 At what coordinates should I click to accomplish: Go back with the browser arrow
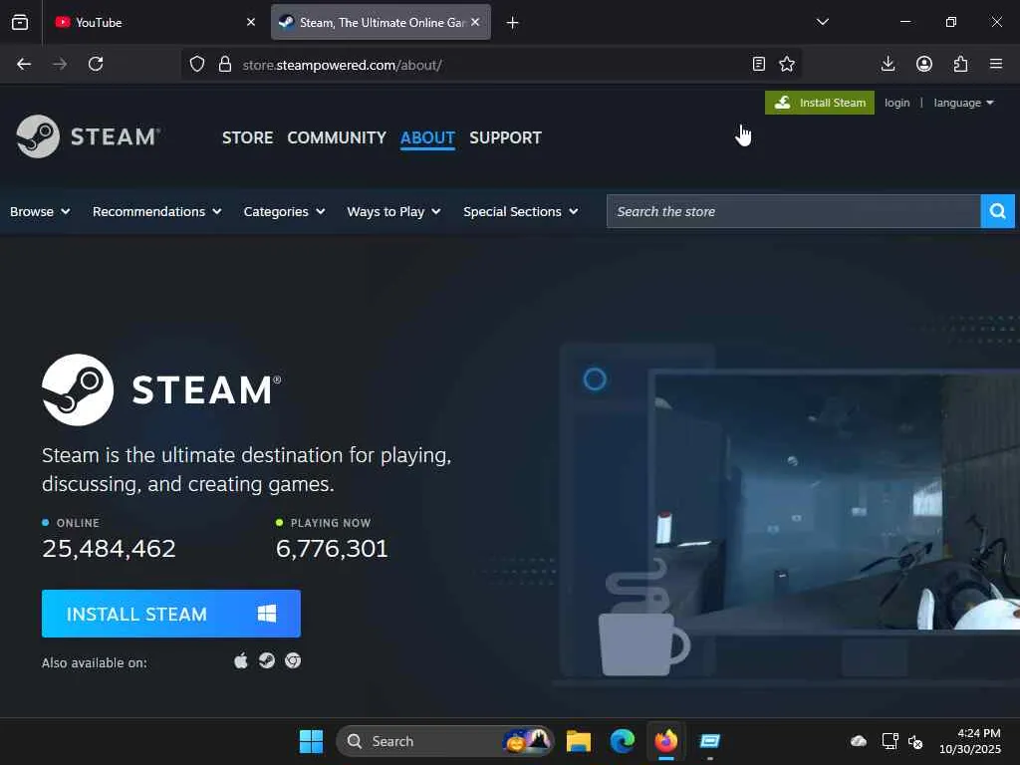[24, 64]
